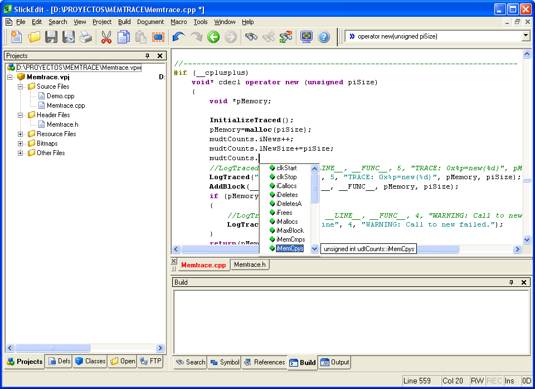Image resolution: width=535 pixels, height=389 pixels.
Task: Open Help with the question mark icon
Action: pos(324,37)
